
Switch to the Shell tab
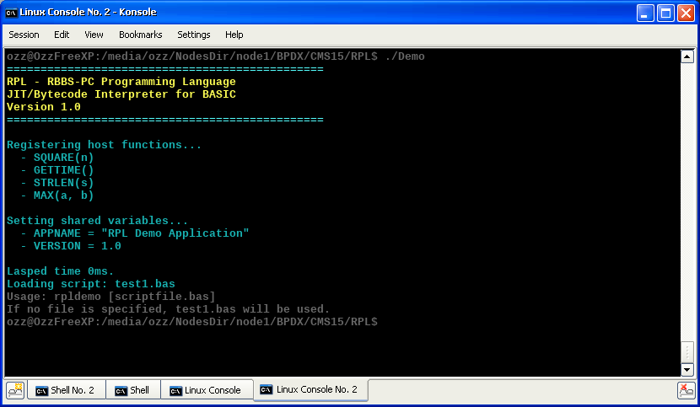click(x=132, y=390)
